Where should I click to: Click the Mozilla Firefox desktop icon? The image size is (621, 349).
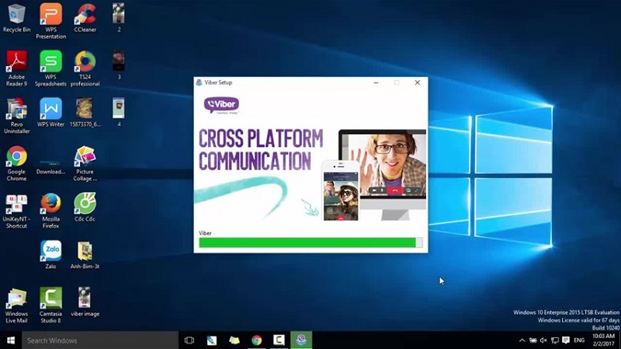tap(50, 204)
